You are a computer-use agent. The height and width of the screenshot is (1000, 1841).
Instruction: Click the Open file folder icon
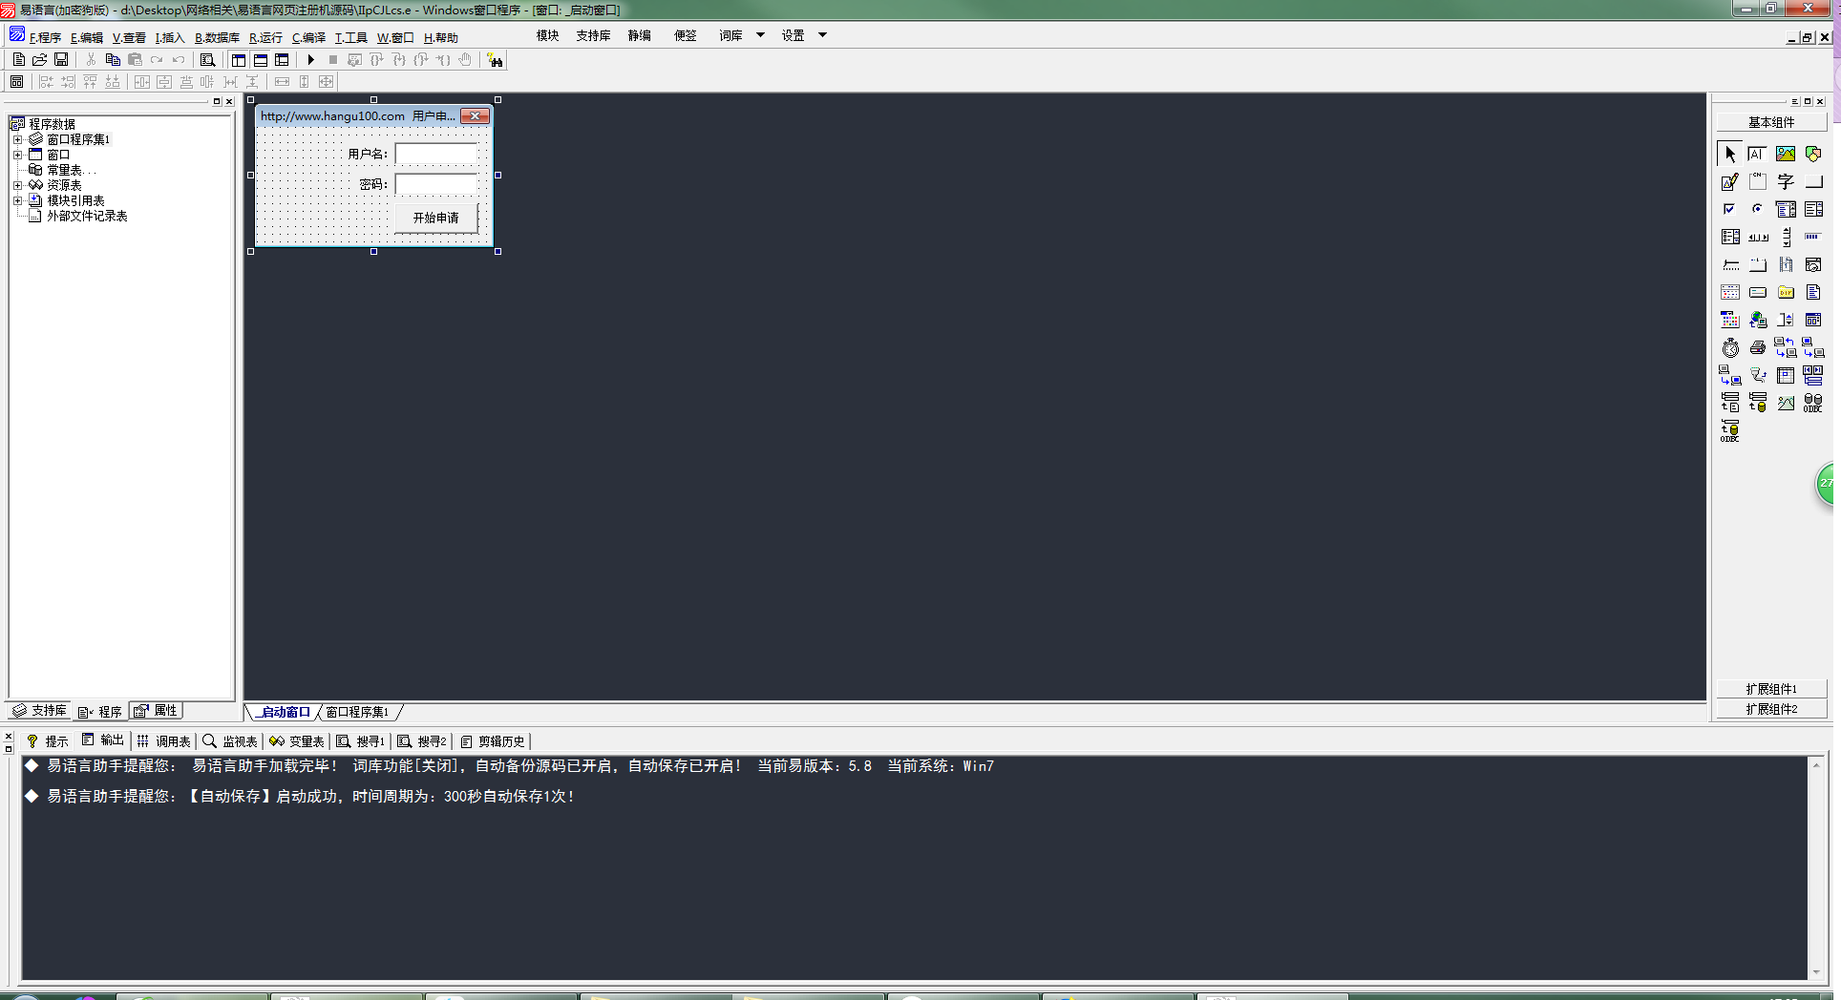click(40, 60)
